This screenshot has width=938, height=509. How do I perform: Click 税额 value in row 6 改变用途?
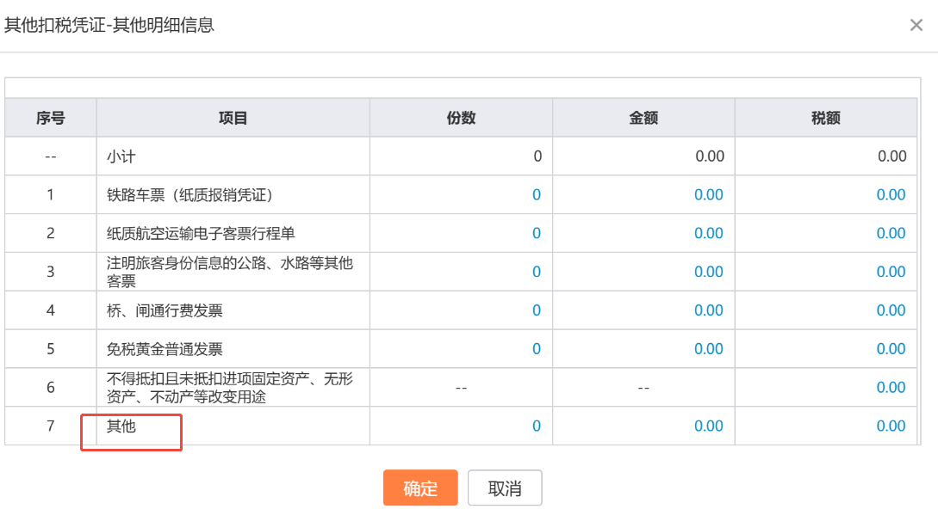(x=891, y=388)
